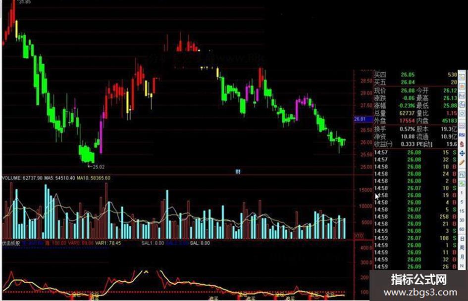
Task: Switch to the 60-minute period
Action: click(x=462, y=229)
